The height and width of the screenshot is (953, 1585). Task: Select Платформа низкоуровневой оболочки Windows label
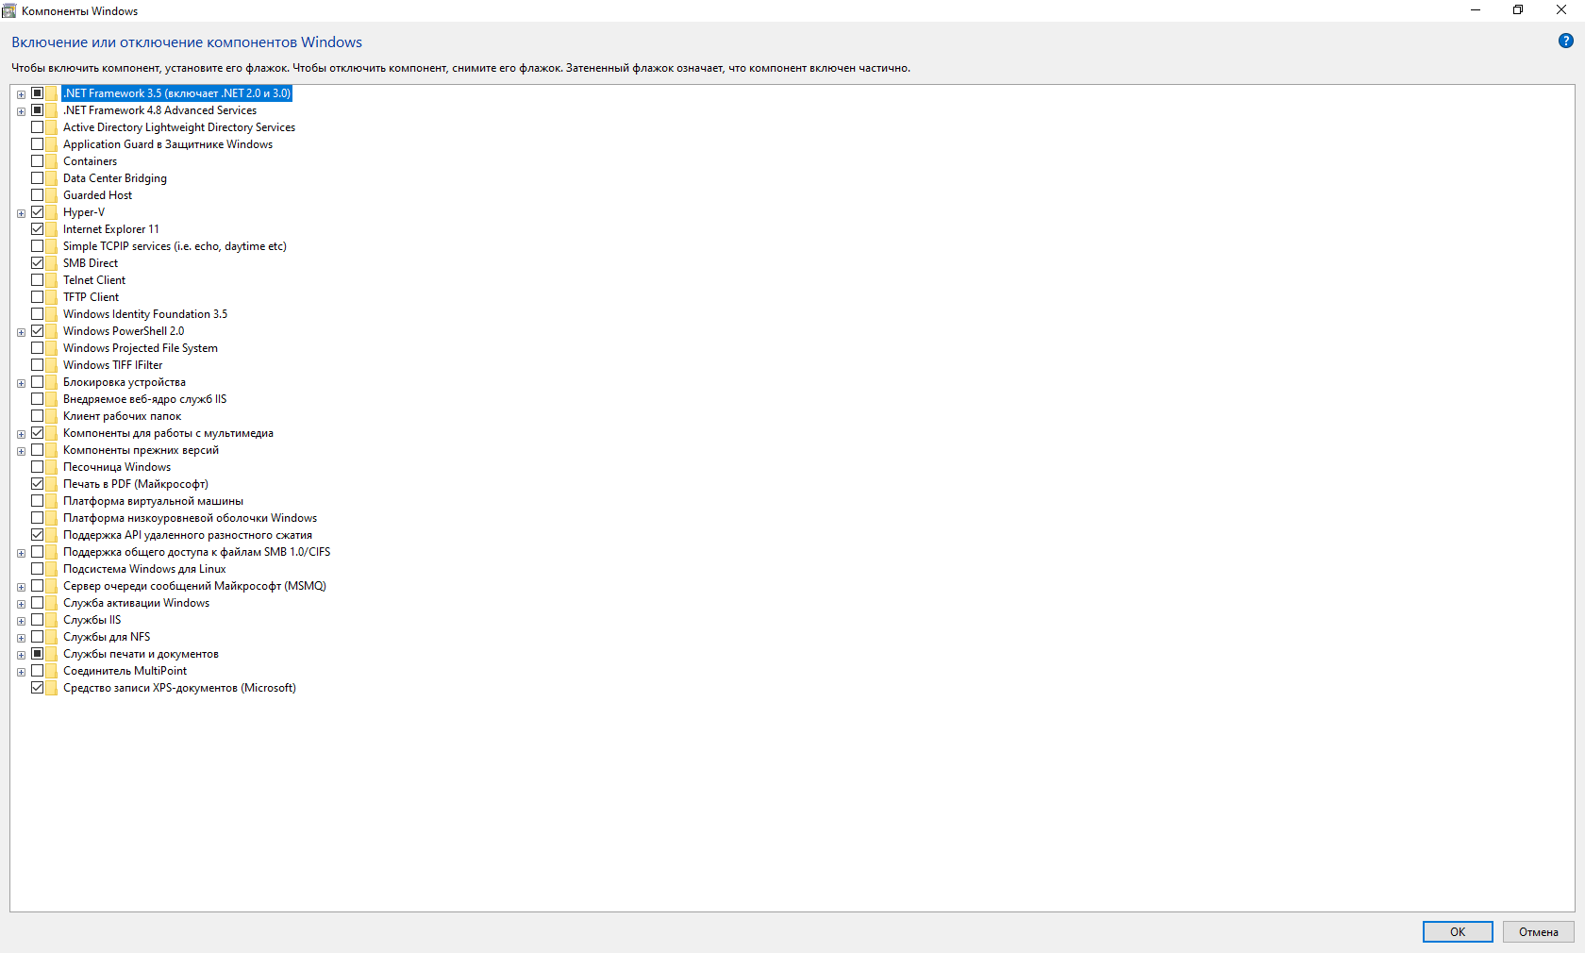190,518
